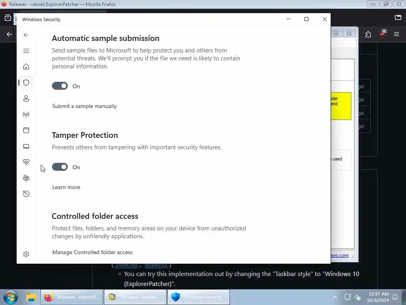This screenshot has width=406, height=305.
Task: Open Account protection person icon
Action: coord(26,98)
